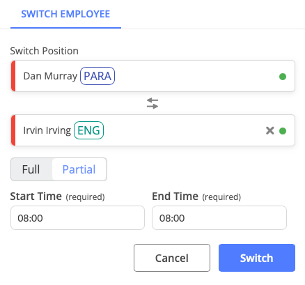
Task: Click the swap arrows icon between employees
Action: (x=152, y=103)
